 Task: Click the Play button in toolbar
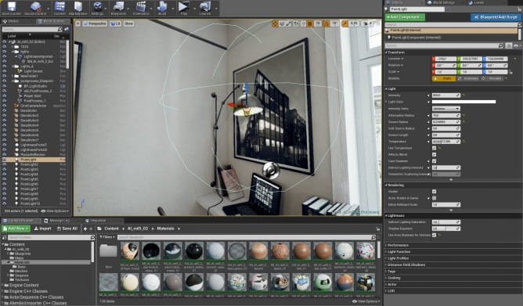[x=183, y=8]
